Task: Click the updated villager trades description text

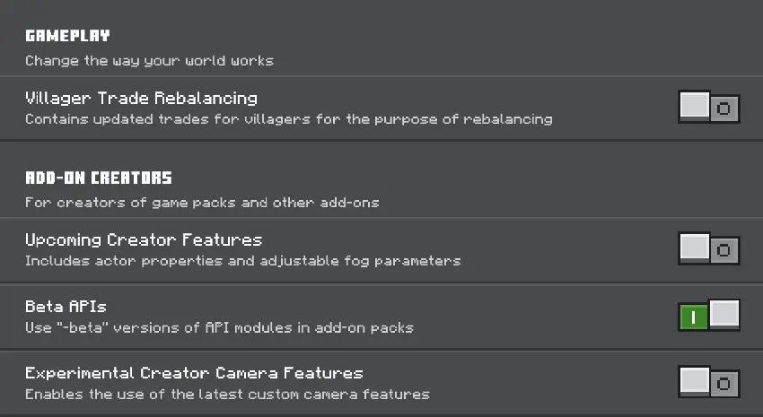Action: [x=288, y=118]
